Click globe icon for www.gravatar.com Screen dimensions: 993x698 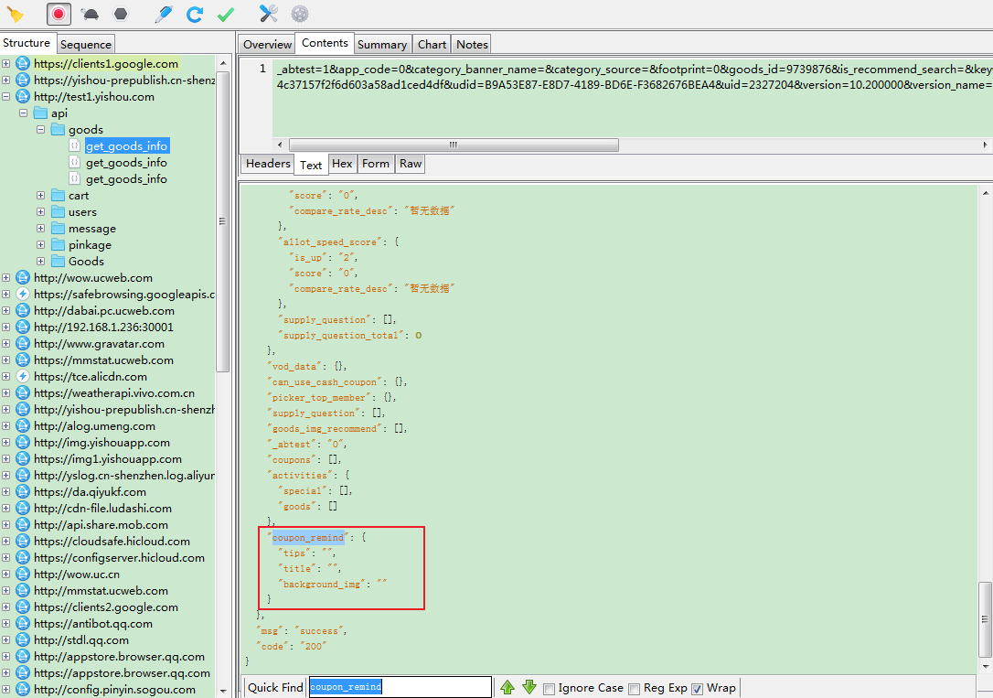23,343
